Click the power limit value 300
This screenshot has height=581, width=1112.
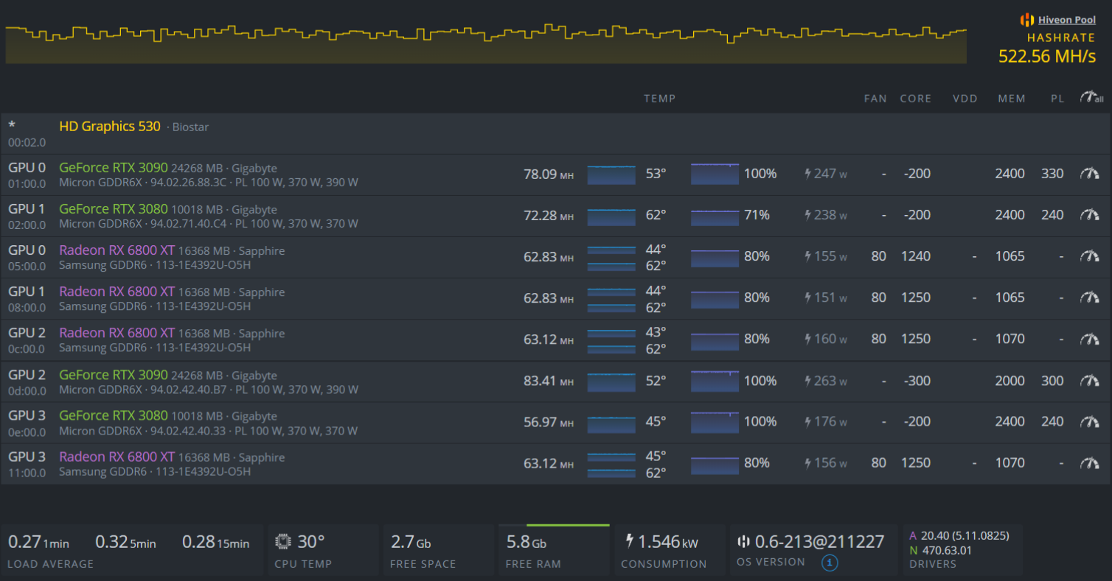coord(1052,381)
